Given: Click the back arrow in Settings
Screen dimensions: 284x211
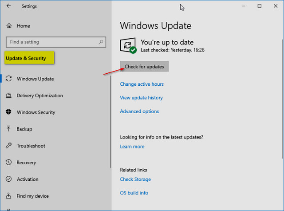Looking at the screenshot, I should point(8,6).
